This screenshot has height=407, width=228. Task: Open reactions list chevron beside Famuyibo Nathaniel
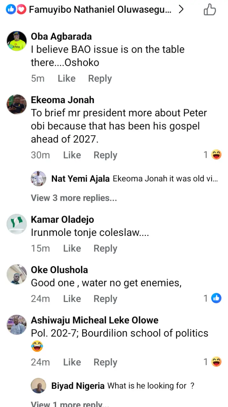click(181, 10)
